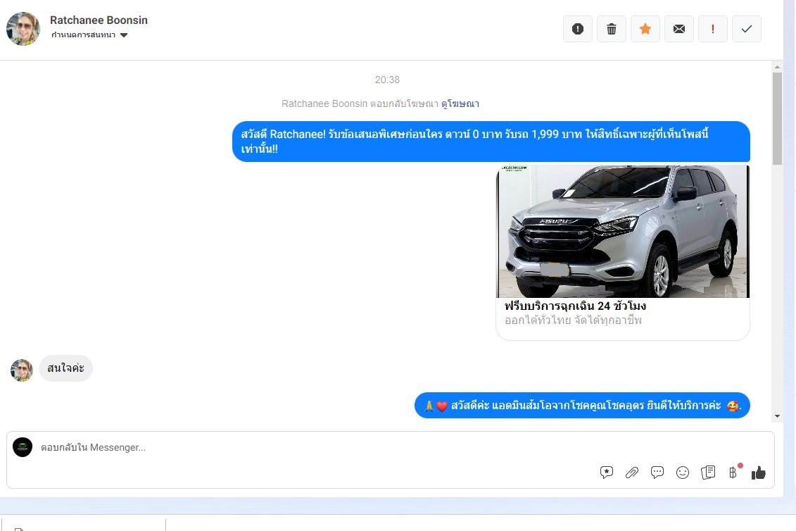796x531 pixels.
Task: Click the chat scrollbar up arrow
Action: pos(777,67)
